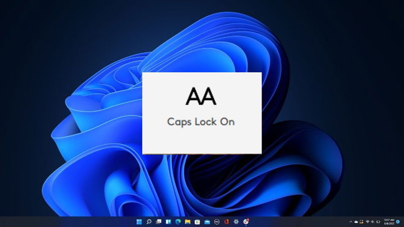Open Task View on taskbar
Viewport: 404px width, 227px height.
coord(159,221)
